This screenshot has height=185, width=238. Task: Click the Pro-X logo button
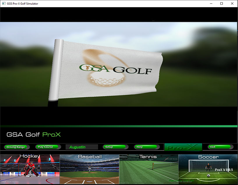tap(183, 147)
